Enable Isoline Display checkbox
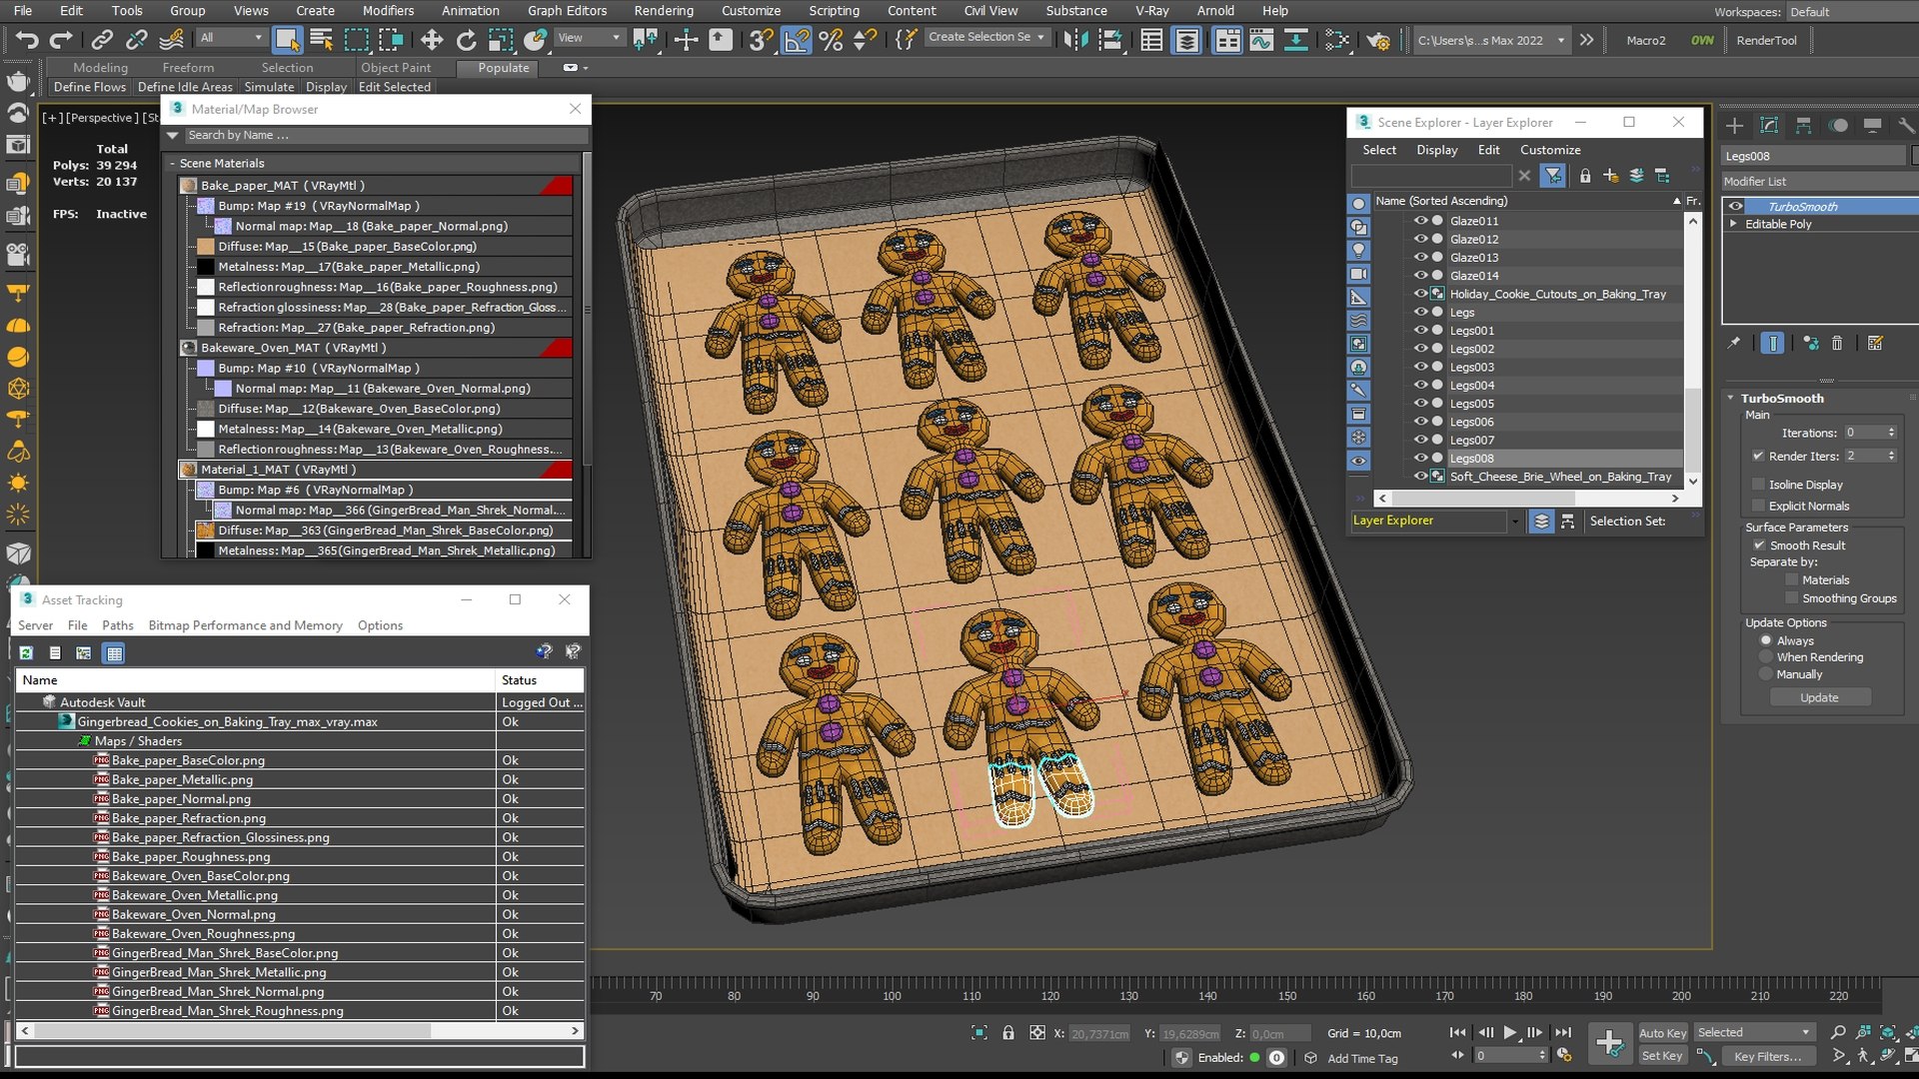 [x=1758, y=485]
